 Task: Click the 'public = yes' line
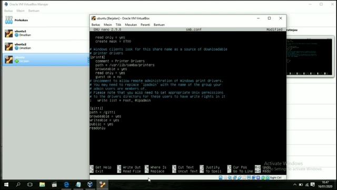coord(102,124)
